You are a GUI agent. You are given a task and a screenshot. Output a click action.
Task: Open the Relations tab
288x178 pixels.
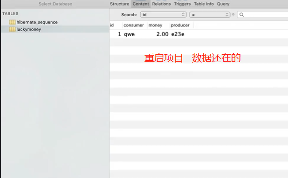pyautogui.click(x=161, y=4)
